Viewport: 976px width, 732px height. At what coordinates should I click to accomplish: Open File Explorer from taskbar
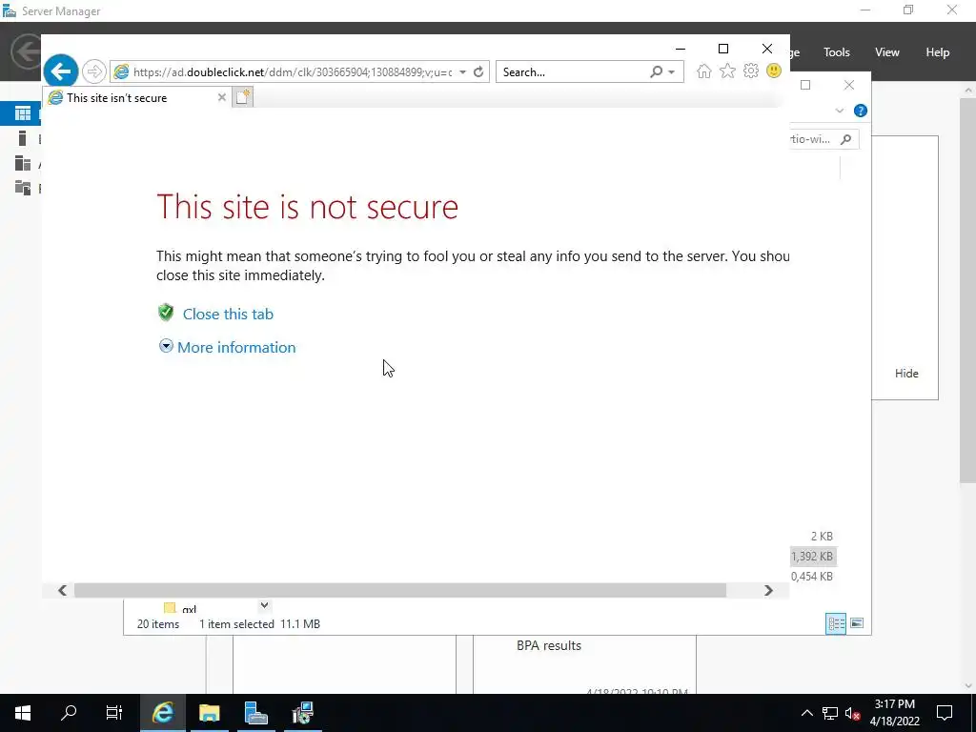click(209, 713)
